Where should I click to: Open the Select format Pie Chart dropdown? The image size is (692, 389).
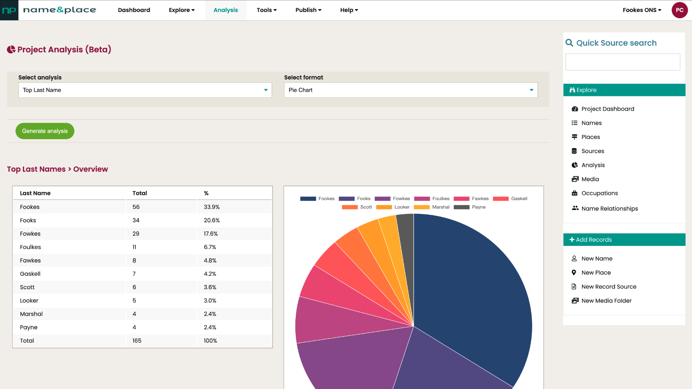[411, 90]
